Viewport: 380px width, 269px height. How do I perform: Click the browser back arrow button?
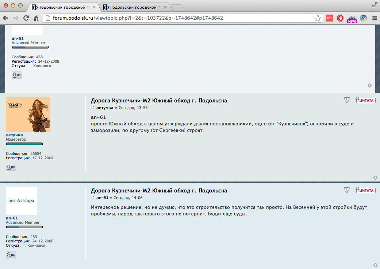[6, 18]
